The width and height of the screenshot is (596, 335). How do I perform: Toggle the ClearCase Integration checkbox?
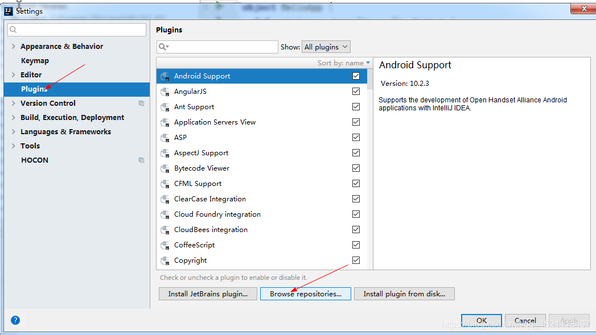click(356, 198)
